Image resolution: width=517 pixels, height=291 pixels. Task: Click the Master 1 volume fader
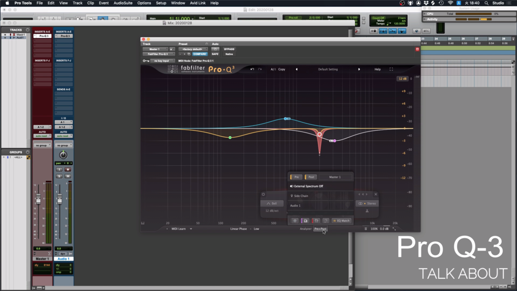click(x=38, y=199)
